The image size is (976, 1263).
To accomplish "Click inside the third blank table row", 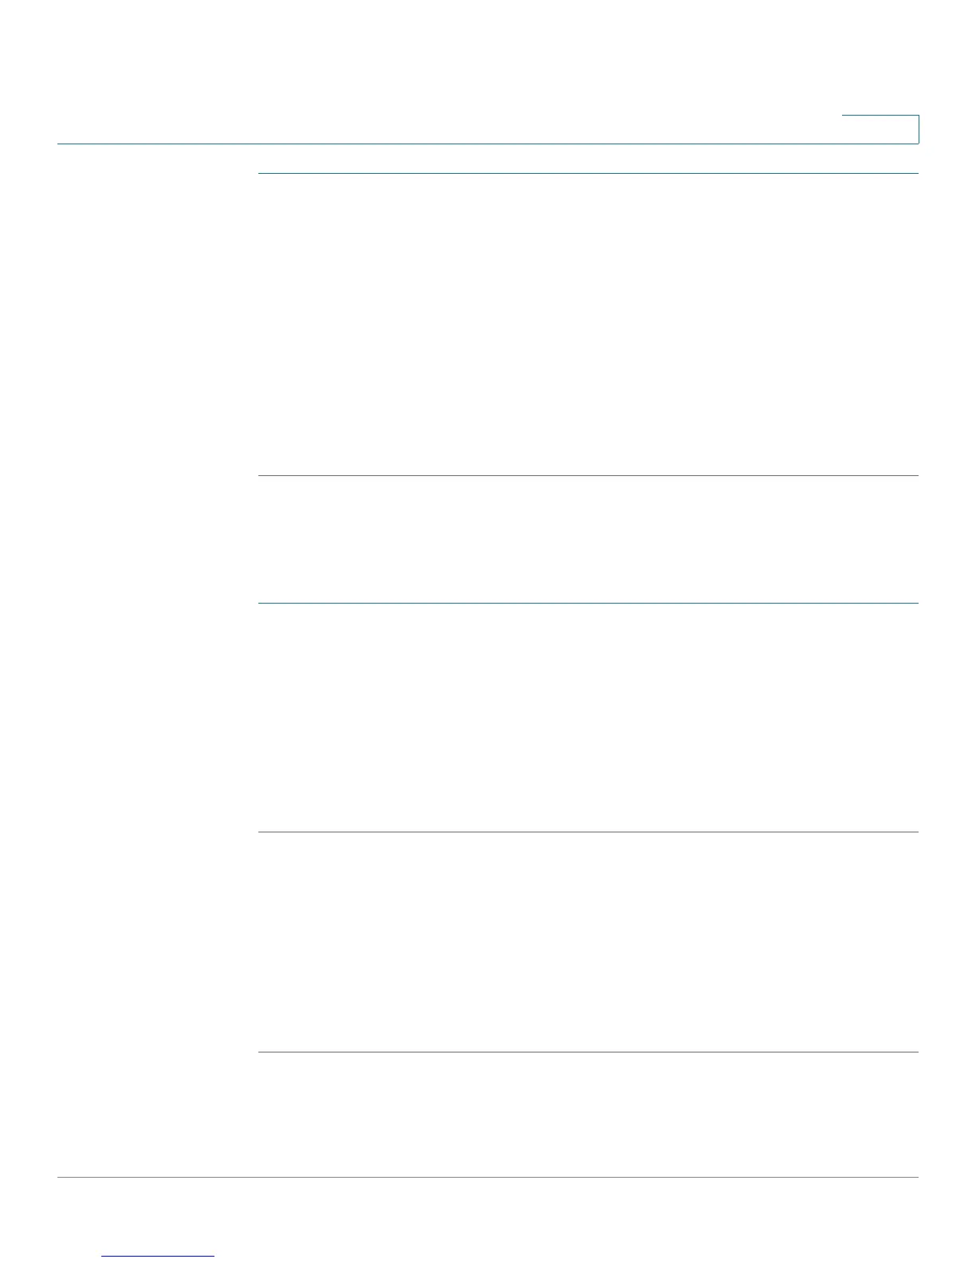I will [x=588, y=718].
